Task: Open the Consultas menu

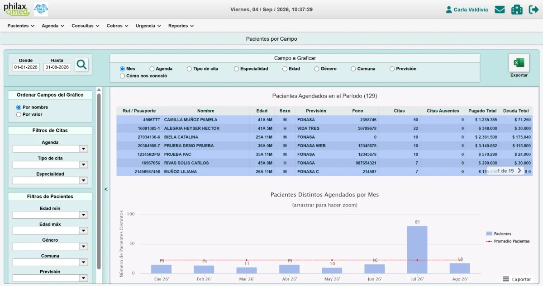Action: pyautogui.click(x=86, y=26)
